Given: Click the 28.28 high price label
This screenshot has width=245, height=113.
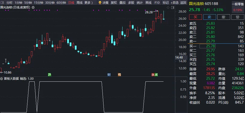Looking at the screenshot, I should tap(149, 12).
